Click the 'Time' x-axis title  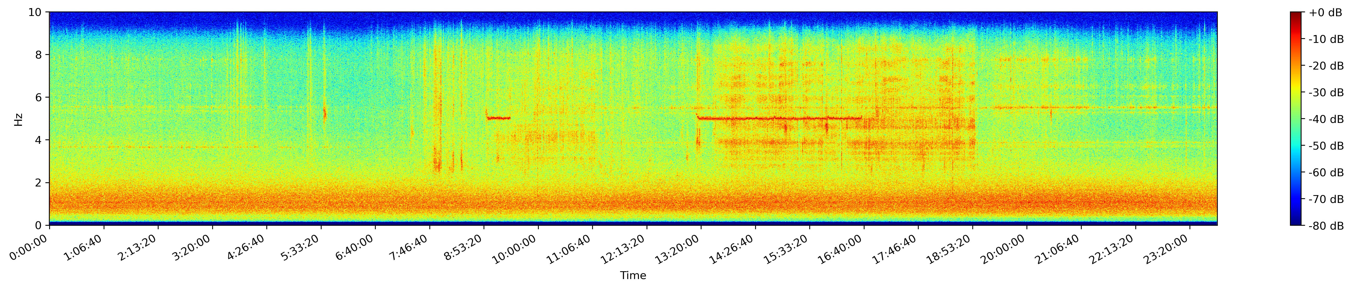[x=632, y=276]
